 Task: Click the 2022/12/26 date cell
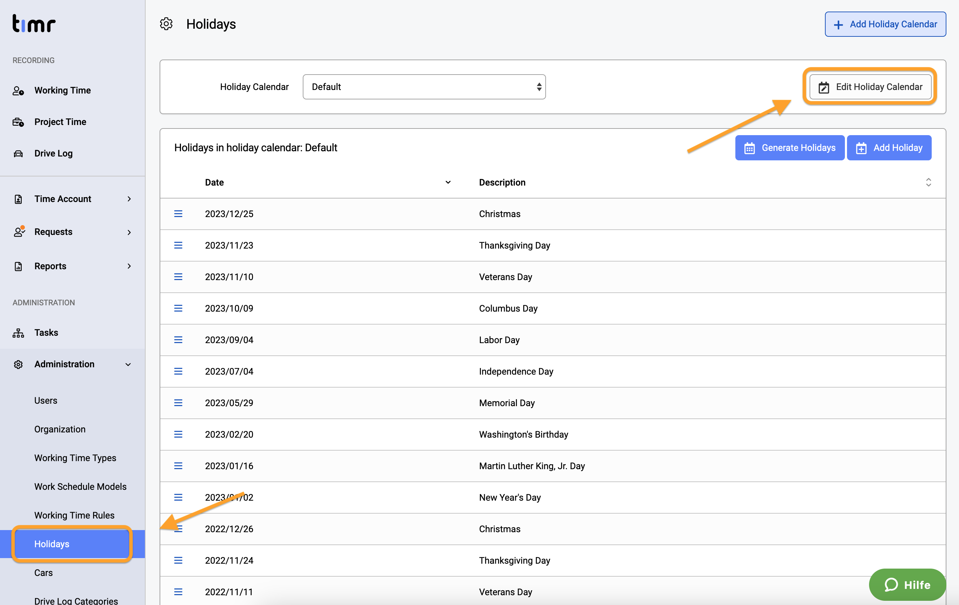229,529
